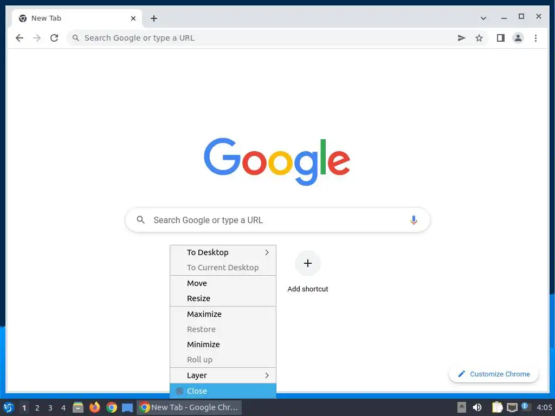Switch to desktop 2

pyautogui.click(x=37, y=407)
